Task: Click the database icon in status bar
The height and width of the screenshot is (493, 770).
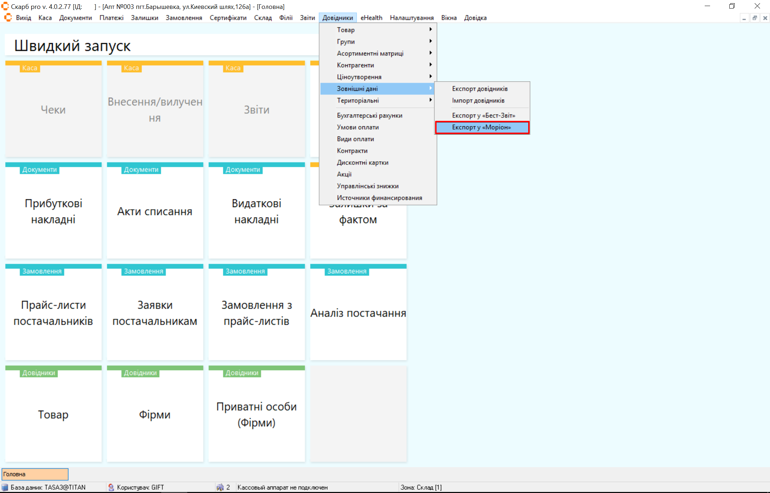Action: 5,487
